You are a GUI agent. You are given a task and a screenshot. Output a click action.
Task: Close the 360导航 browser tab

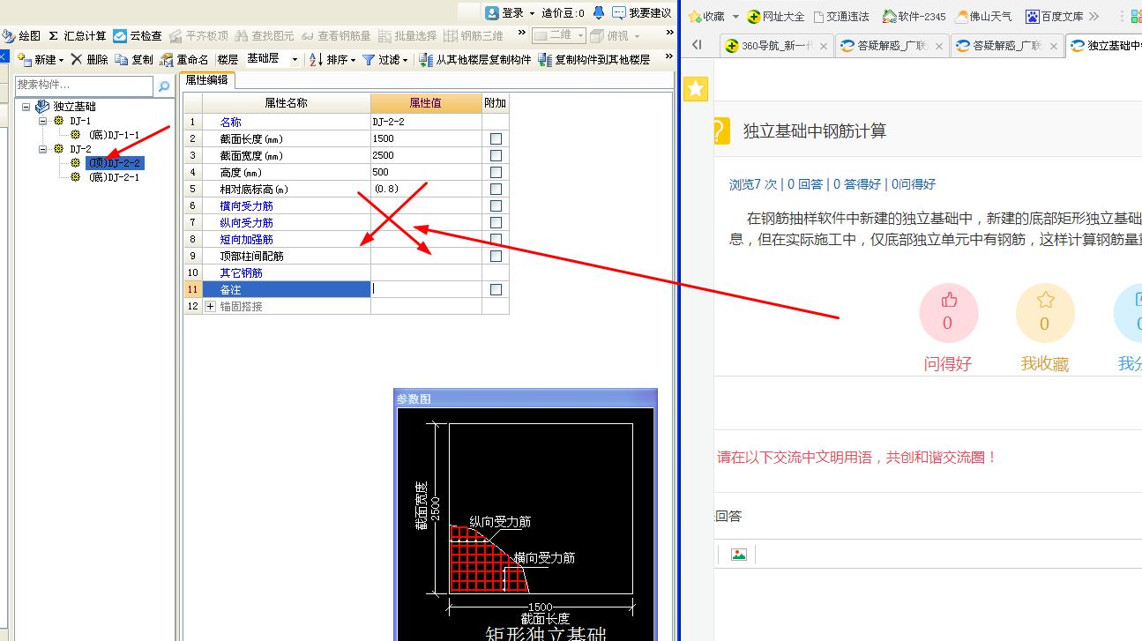point(823,46)
